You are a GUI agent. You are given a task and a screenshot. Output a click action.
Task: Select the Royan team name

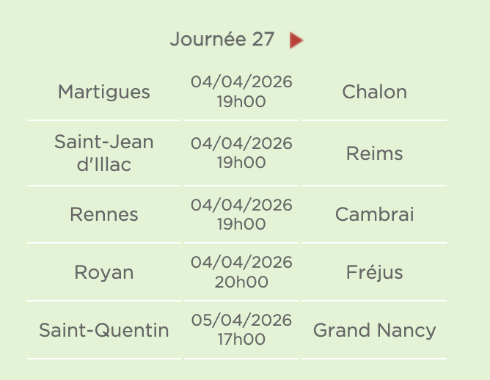tap(104, 273)
